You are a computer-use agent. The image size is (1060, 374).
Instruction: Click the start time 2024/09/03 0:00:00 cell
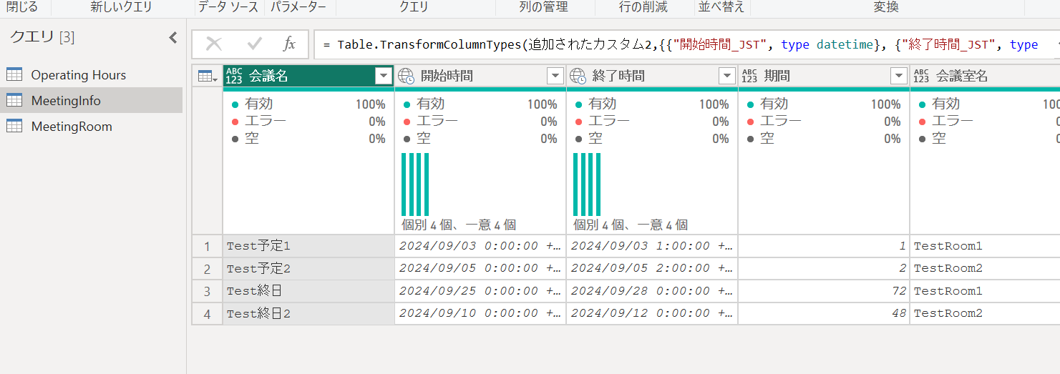480,246
